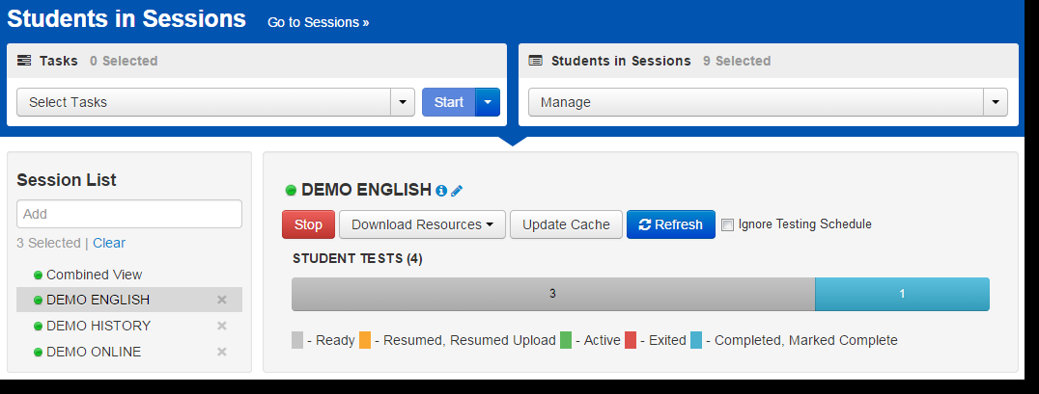Image resolution: width=1039 pixels, height=394 pixels.
Task: Remove DEMO HISTORY from session list
Action: click(222, 326)
